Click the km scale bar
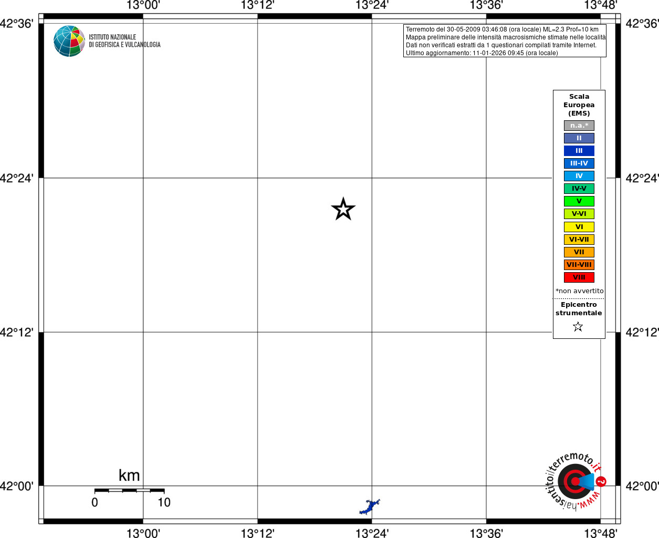This screenshot has height=538, width=659. (x=129, y=490)
